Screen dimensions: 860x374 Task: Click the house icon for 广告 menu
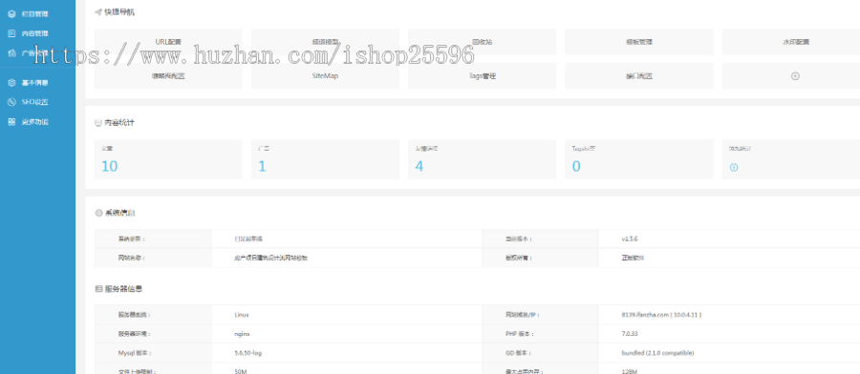tap(11, 53)
